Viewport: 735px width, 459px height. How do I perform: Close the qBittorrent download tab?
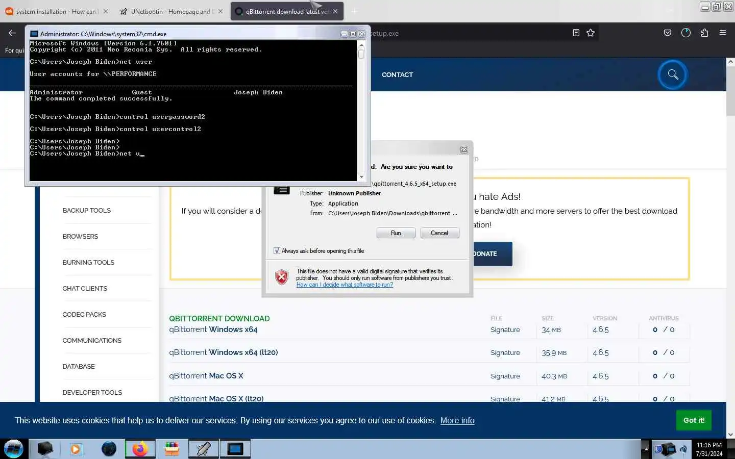(x=335, y=11)
